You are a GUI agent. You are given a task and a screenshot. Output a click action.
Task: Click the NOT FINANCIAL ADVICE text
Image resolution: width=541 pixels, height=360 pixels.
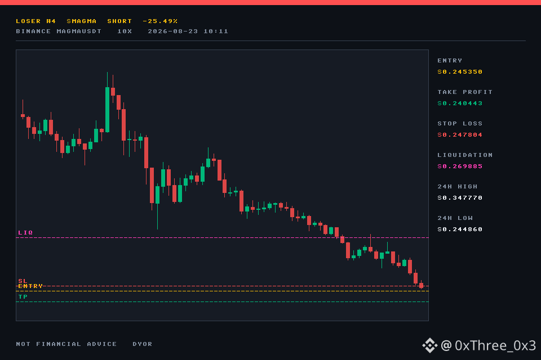click(66, 344)
